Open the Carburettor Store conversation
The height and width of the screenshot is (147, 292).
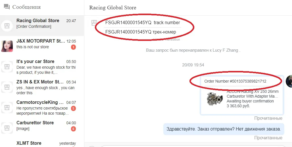(x=42, y=128)
